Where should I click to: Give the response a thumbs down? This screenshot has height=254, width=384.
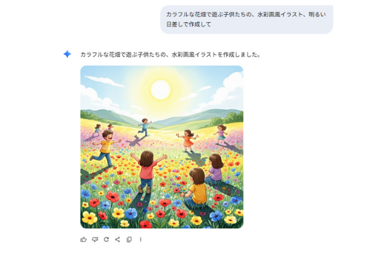point(95,240)
